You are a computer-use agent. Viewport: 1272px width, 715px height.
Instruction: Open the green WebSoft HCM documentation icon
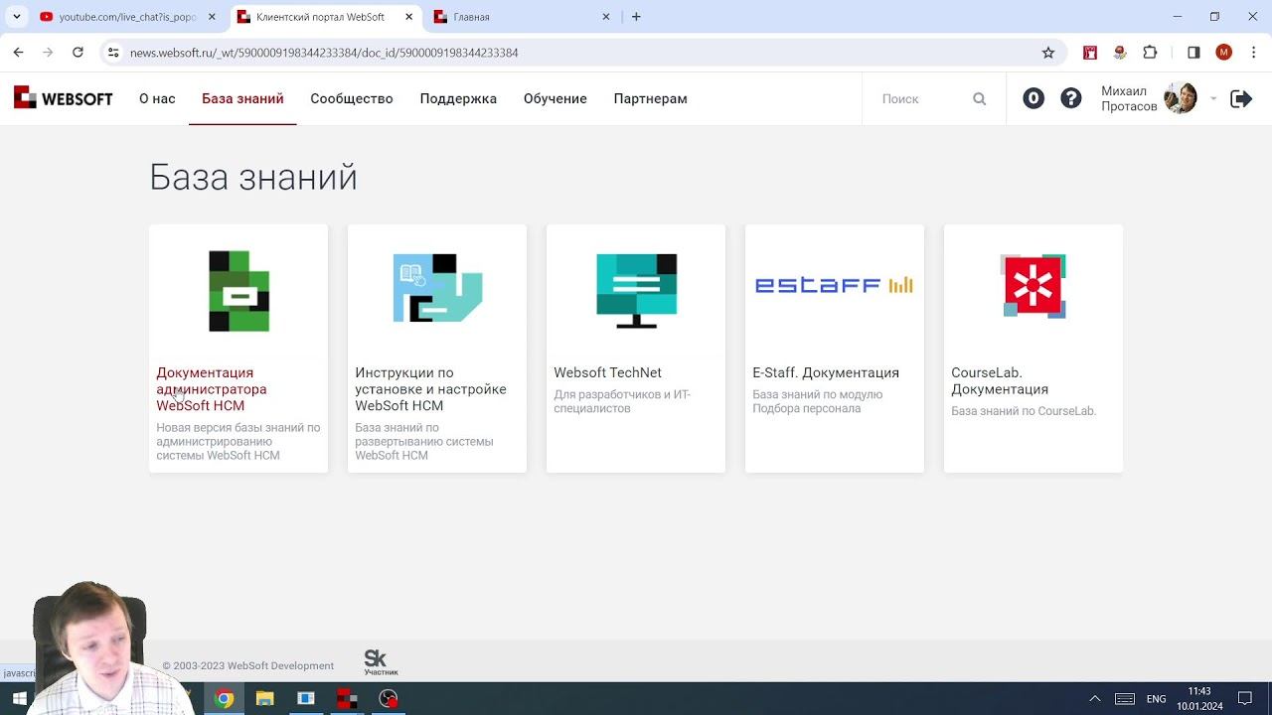(238, 291)
